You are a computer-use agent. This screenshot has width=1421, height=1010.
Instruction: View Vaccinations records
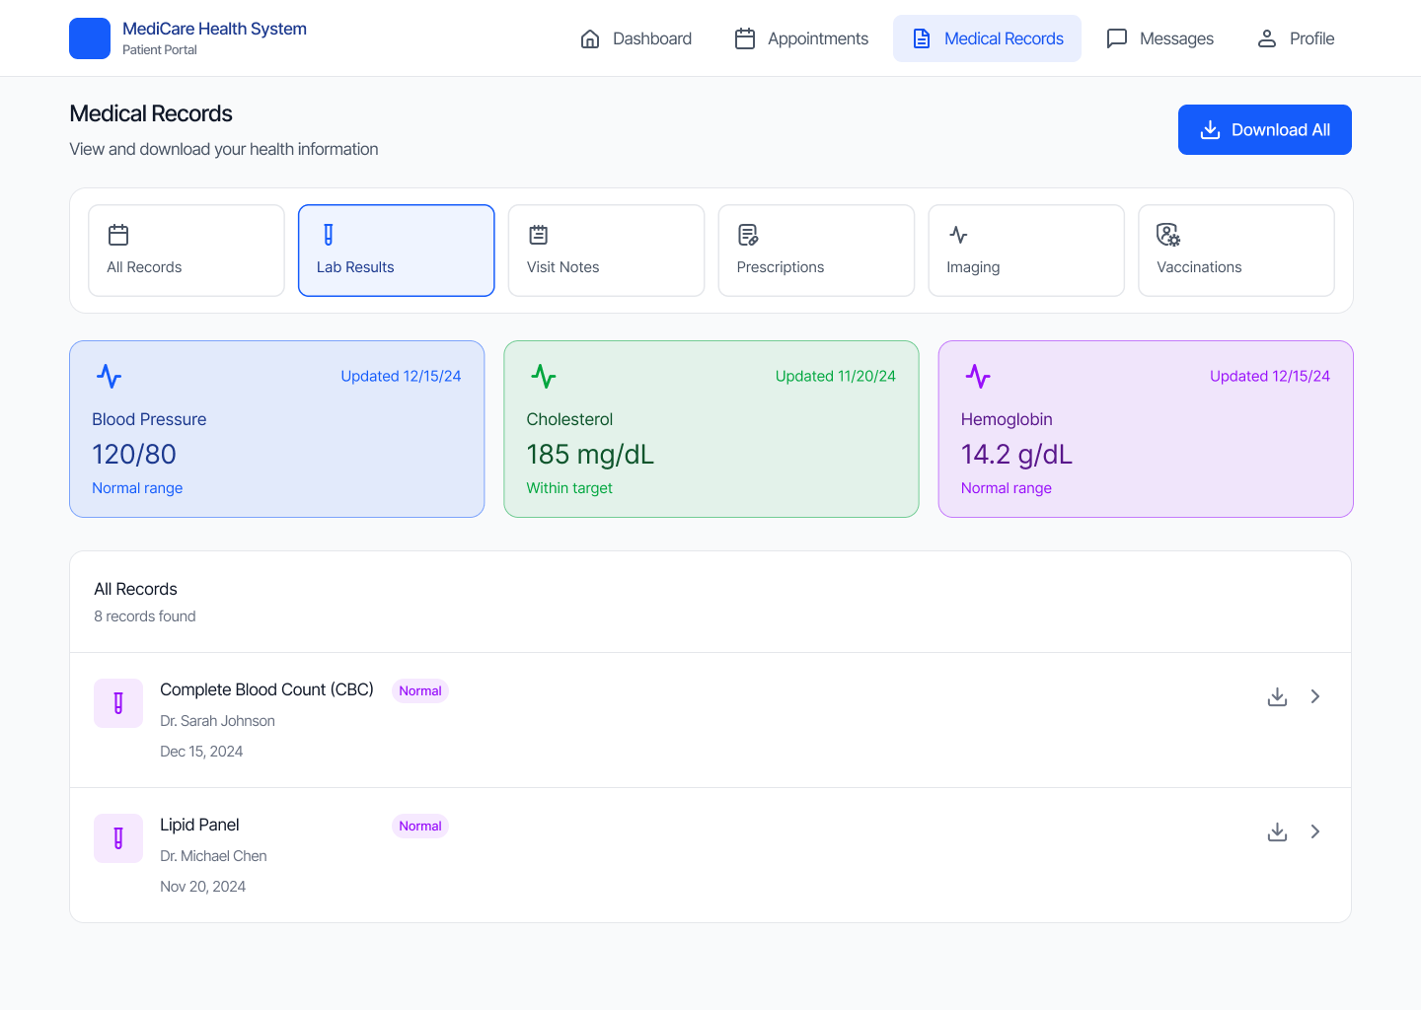click(1235, 251)
